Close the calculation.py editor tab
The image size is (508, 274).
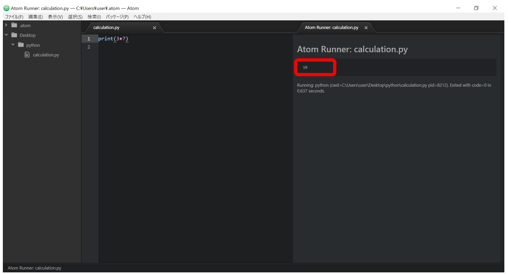pos(154,28)
